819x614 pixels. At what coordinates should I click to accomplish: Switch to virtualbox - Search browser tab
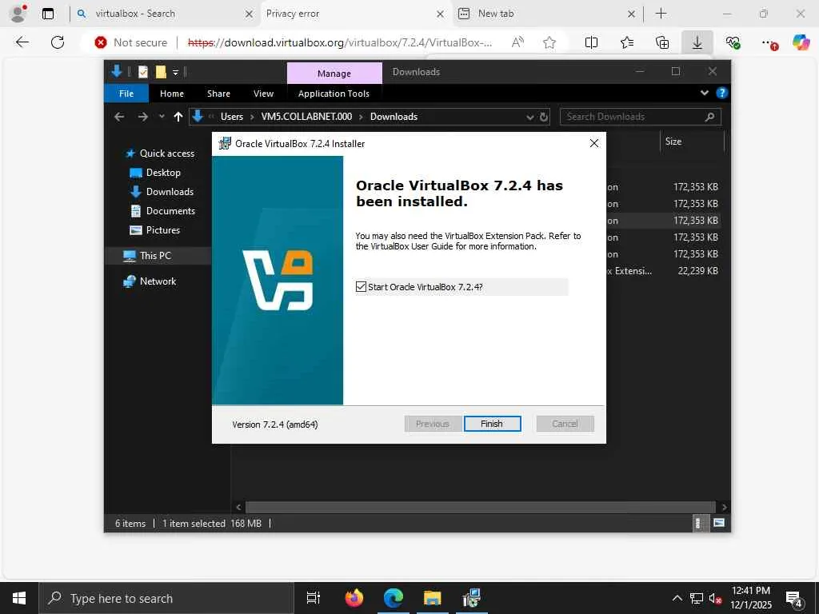(x=164, y=14)
